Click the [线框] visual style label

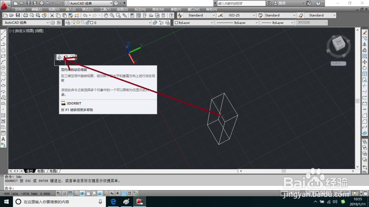point(39,31)
